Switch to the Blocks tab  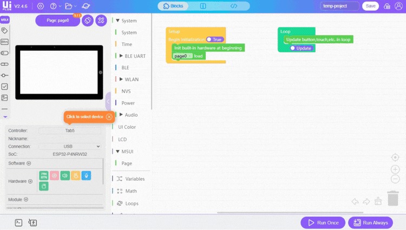(173, 6)
